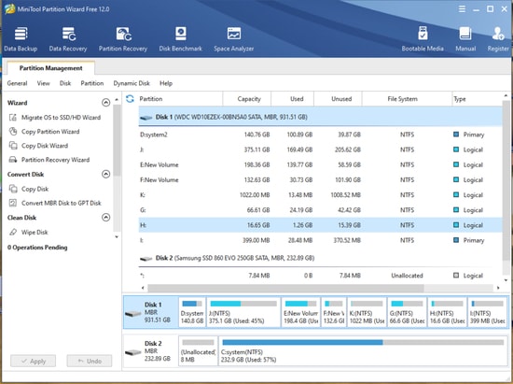Choose Wipe Disk option
This screenshot has height=384, width=513.
coord(29,232)
